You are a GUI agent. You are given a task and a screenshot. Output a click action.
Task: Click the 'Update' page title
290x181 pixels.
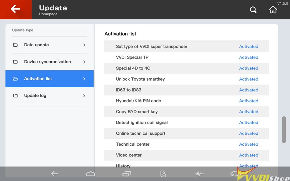pyautogui.click(x=53, y=8)
